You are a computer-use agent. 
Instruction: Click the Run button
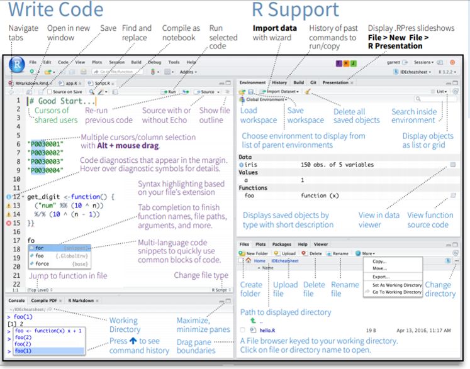click(x=169, y=92)
